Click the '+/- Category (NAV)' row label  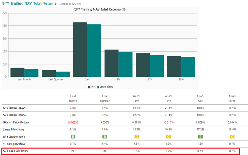[x=15, y=144]
